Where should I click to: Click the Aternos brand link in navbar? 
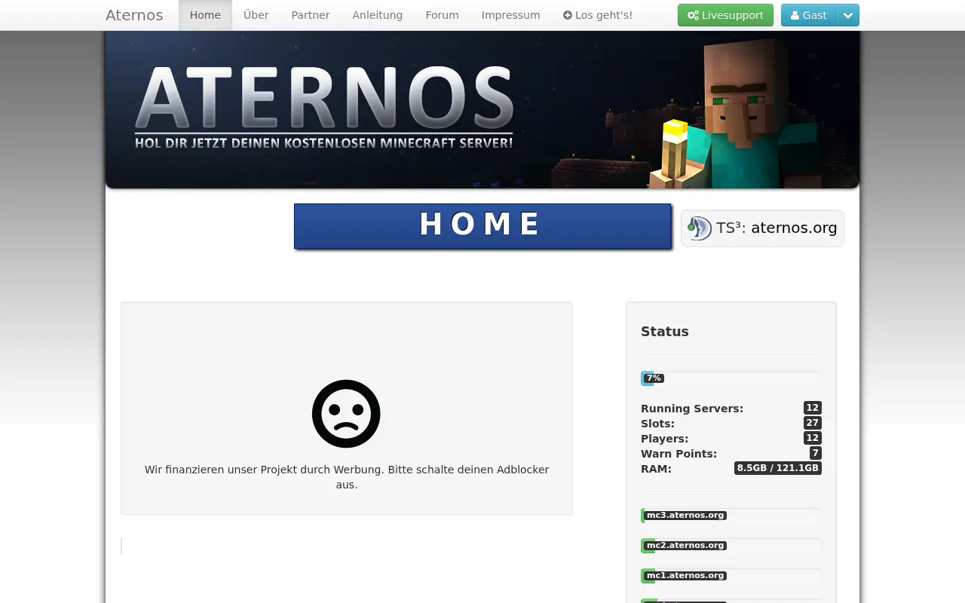tap(134, 15)
